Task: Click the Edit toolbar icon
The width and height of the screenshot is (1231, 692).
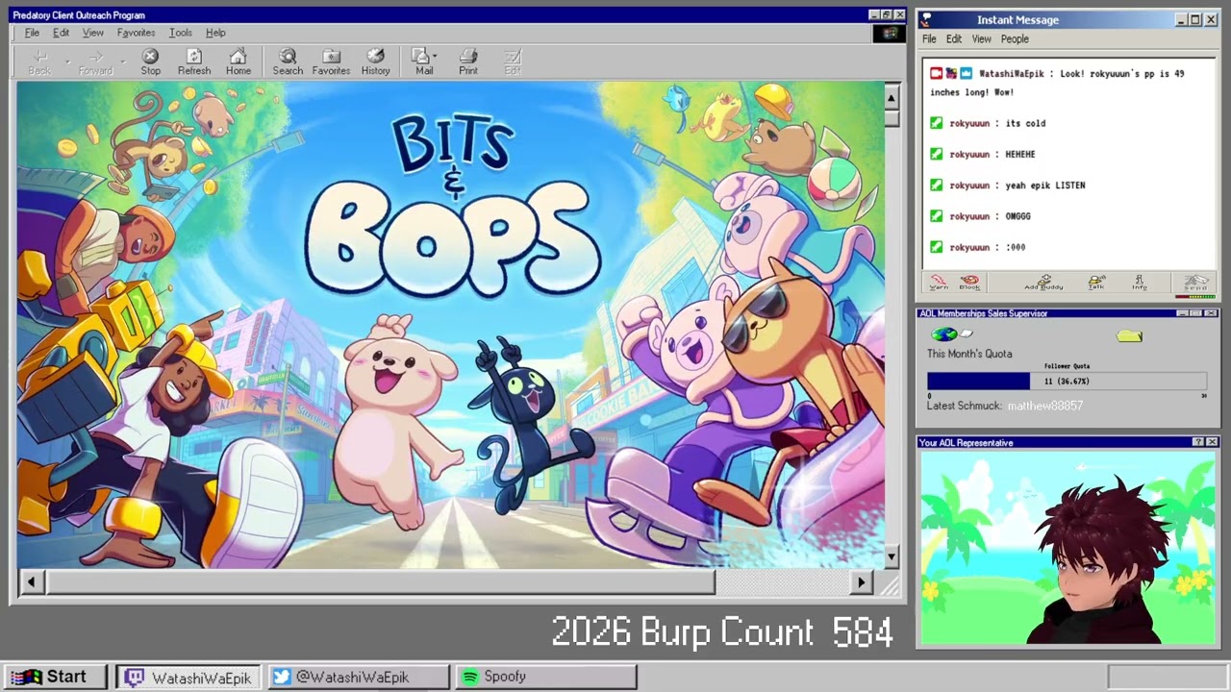Action: 513,62
